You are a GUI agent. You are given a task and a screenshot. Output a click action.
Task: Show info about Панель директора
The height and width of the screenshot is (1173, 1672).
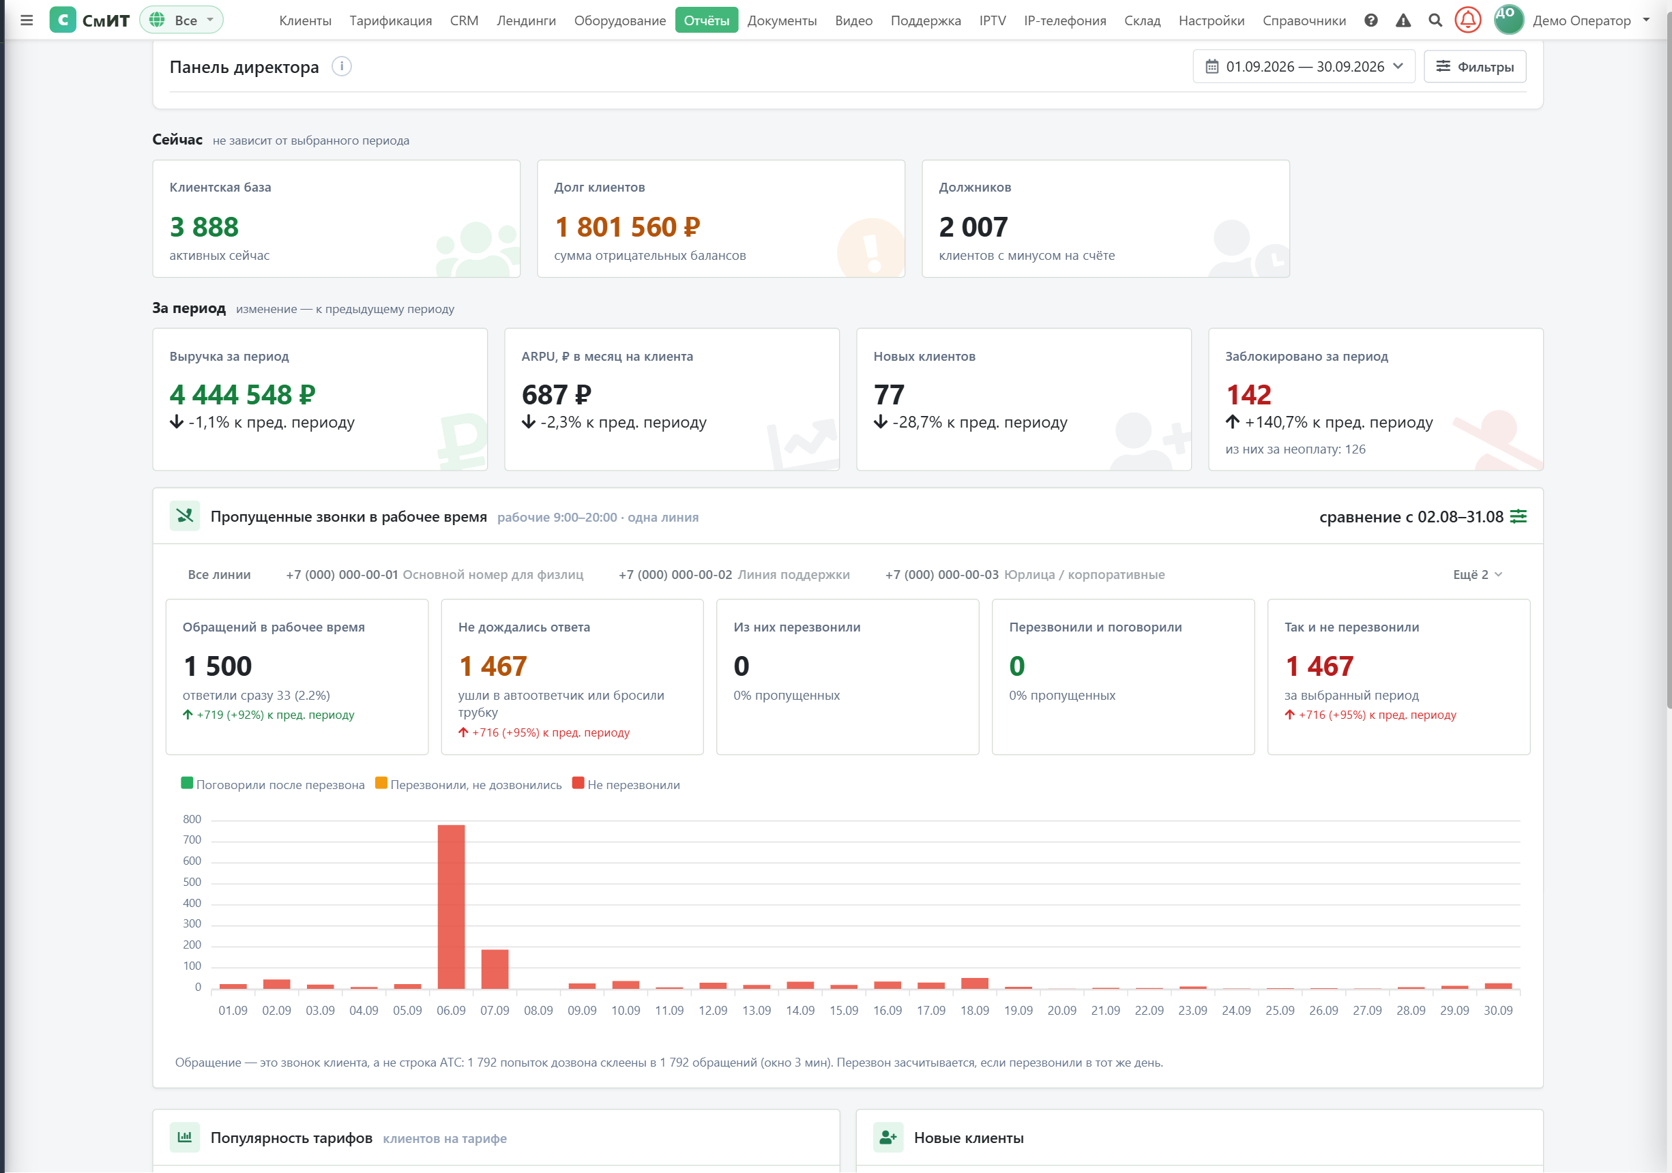click(342, 66)
